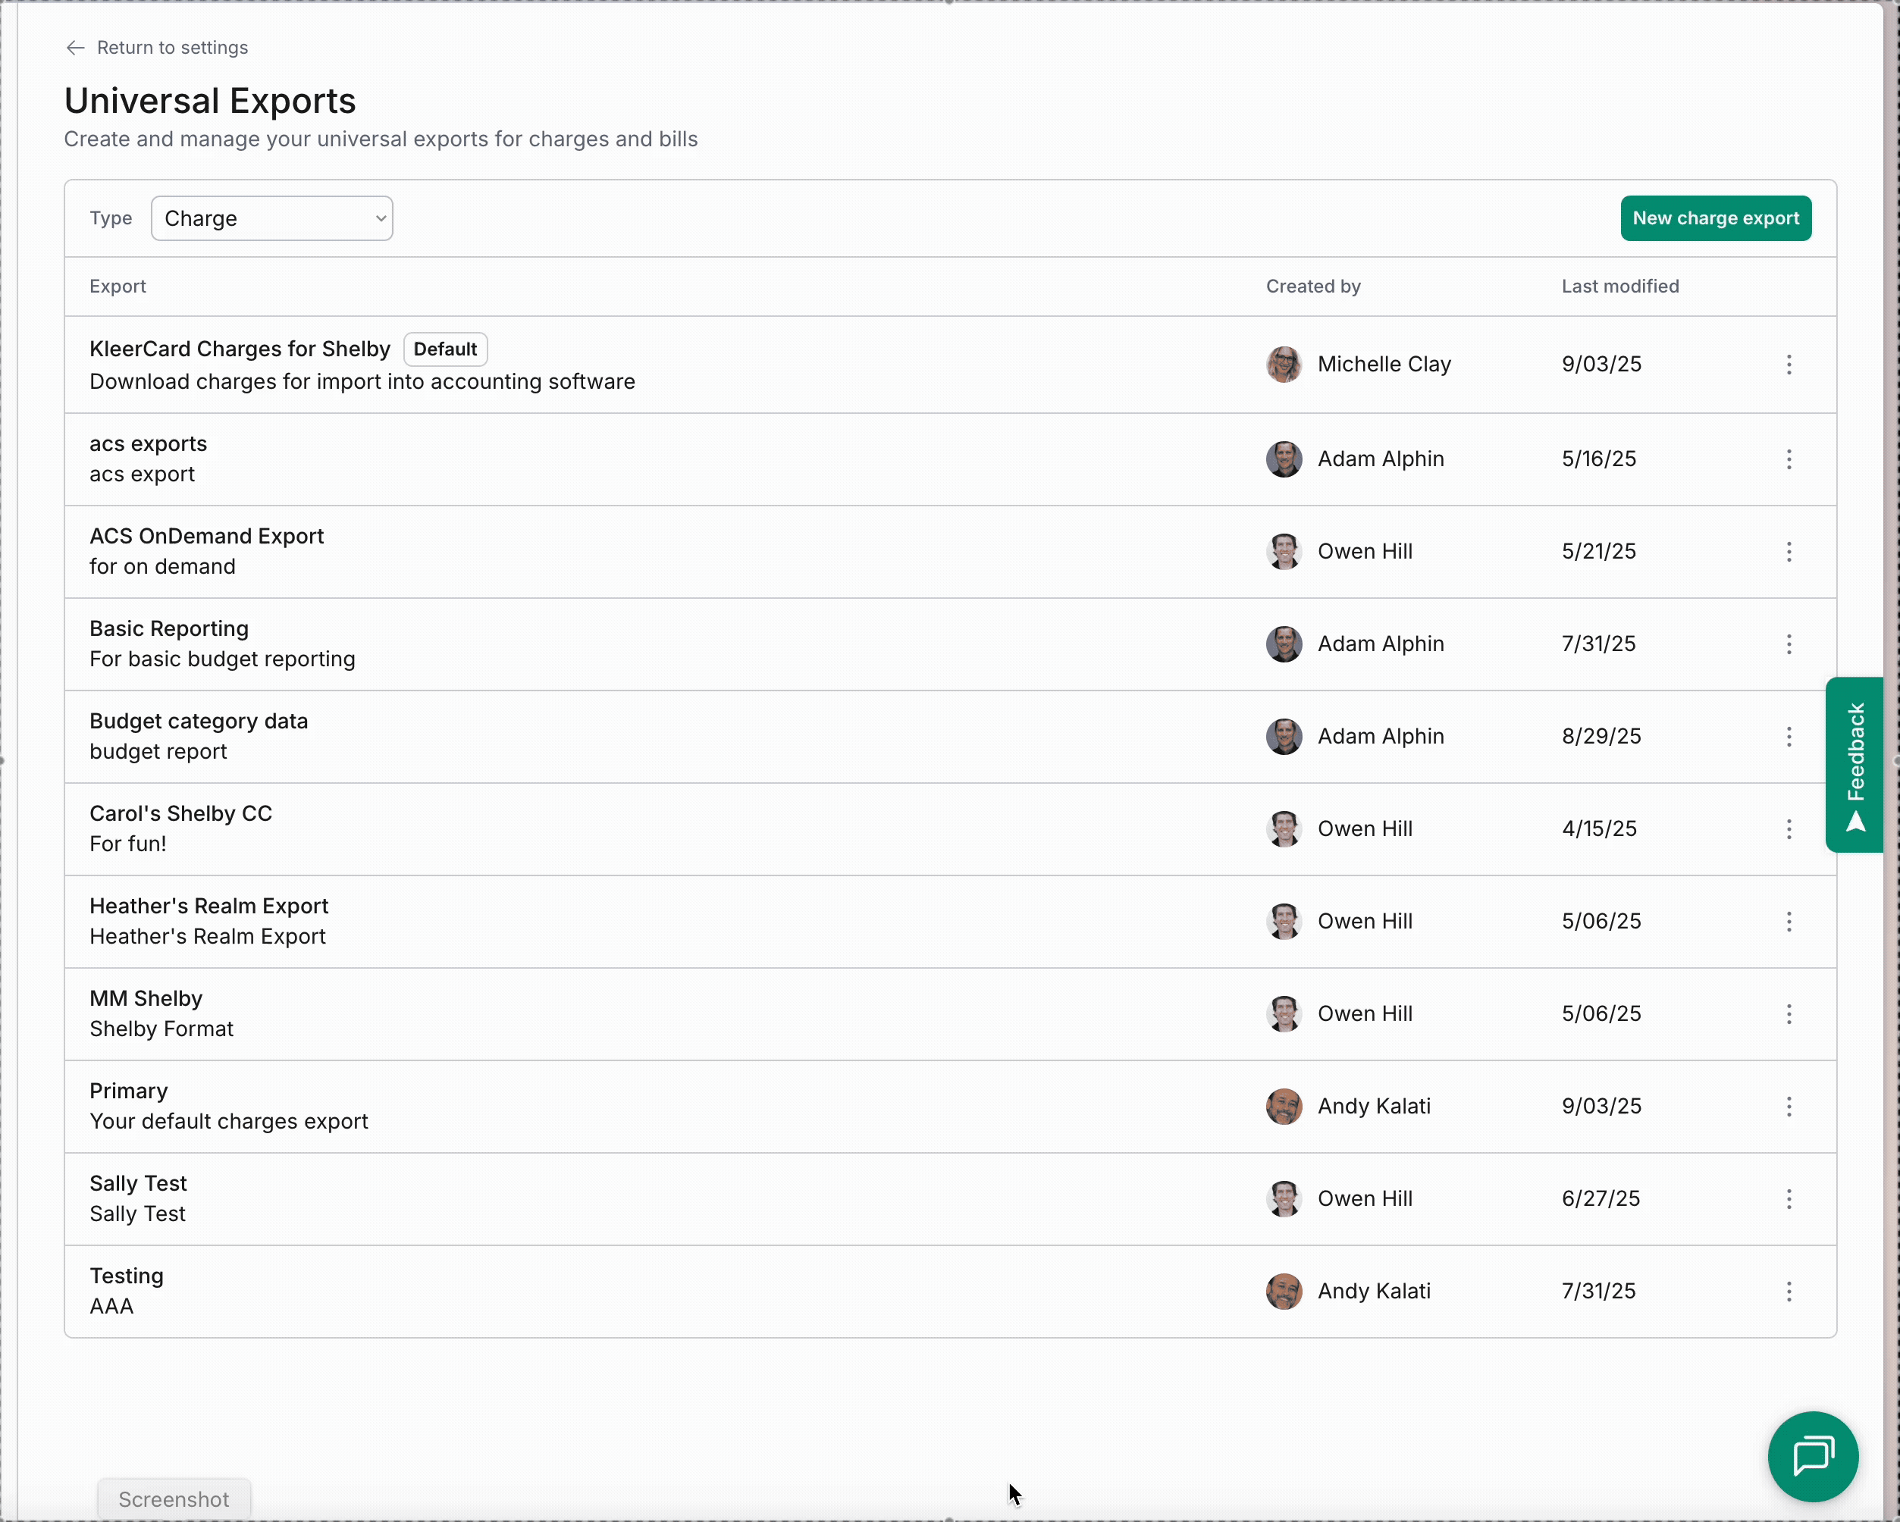The image size is (1900, 1522).
Task: Open three-dot menu for ACS OnDemand Export
Action: click(1788, 551)
